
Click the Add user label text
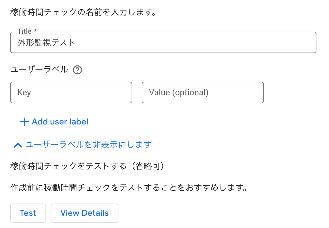pyautogui.click(x=60, y=122)
